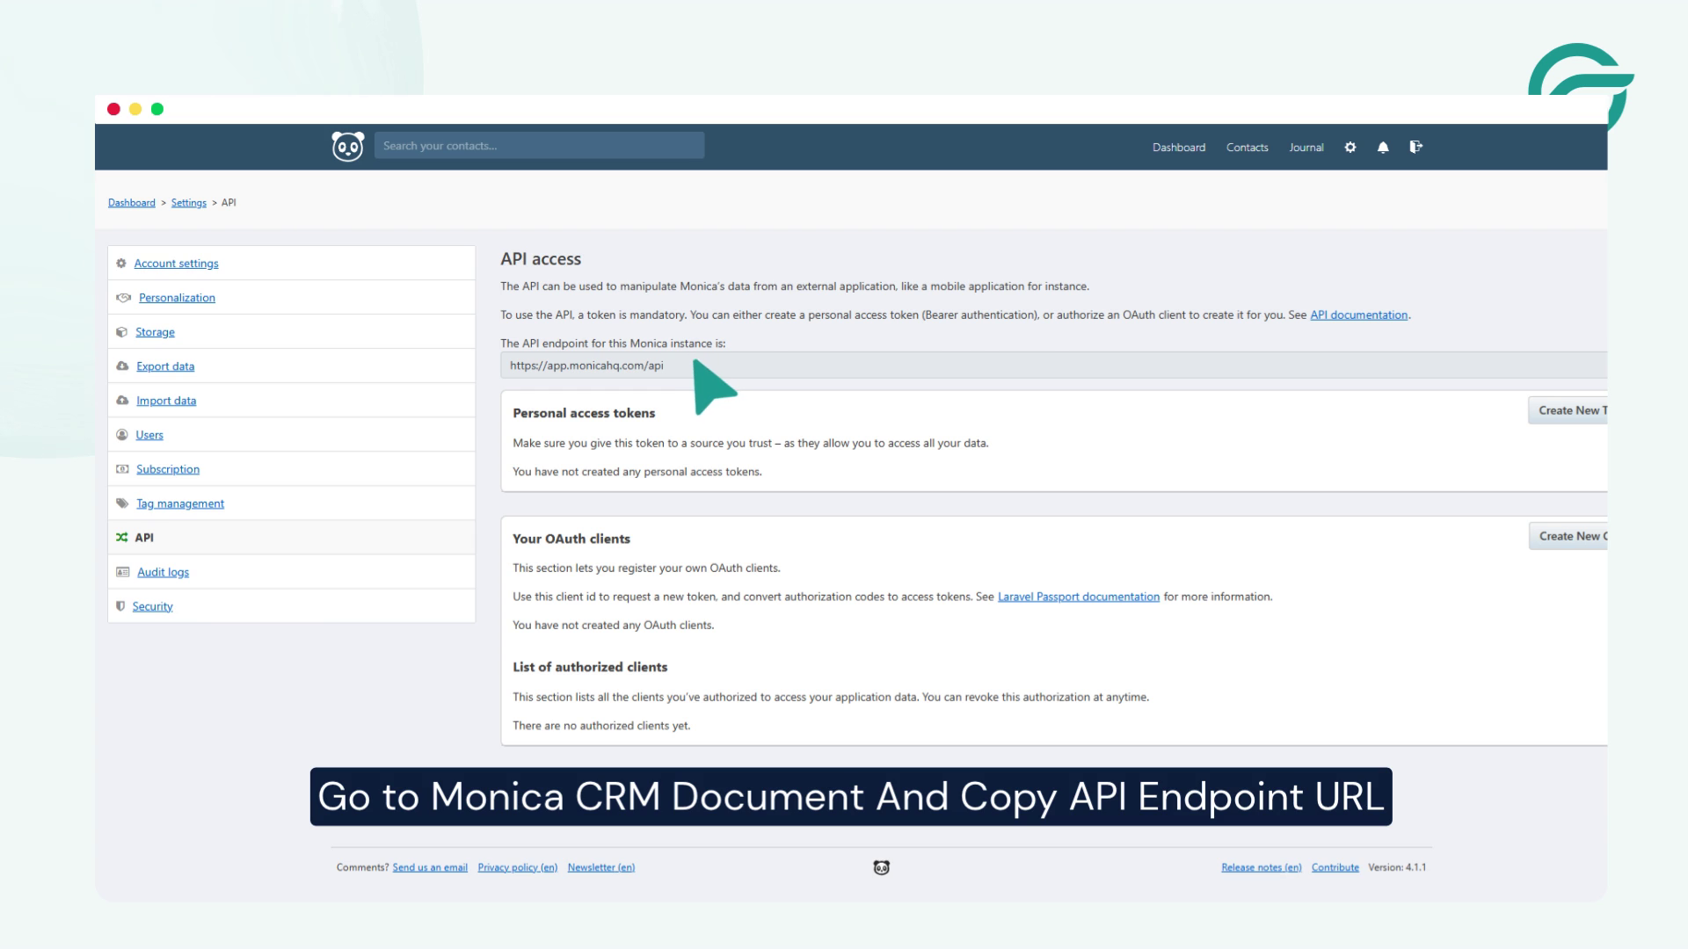Click the list icon beside Audit logs
The width and height of the screenshot is (1688, 949).
pyautogui.click(x=123, y=571)
